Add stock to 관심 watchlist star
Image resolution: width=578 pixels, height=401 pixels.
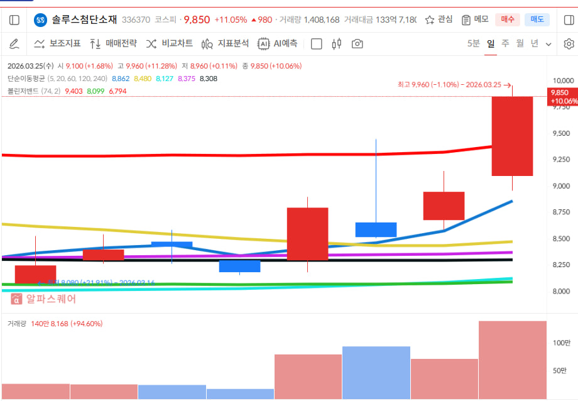pos(439,20)
